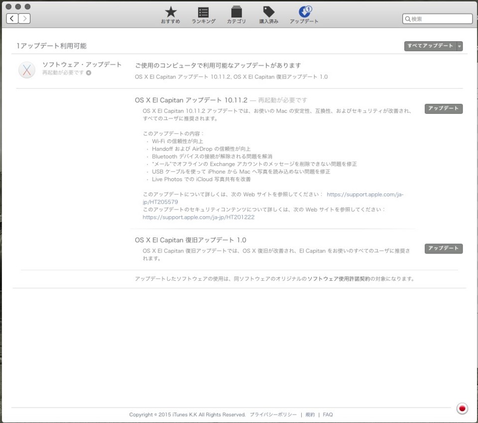Click OS X El Capitan アップデート 10.11.2 heading

191,100
